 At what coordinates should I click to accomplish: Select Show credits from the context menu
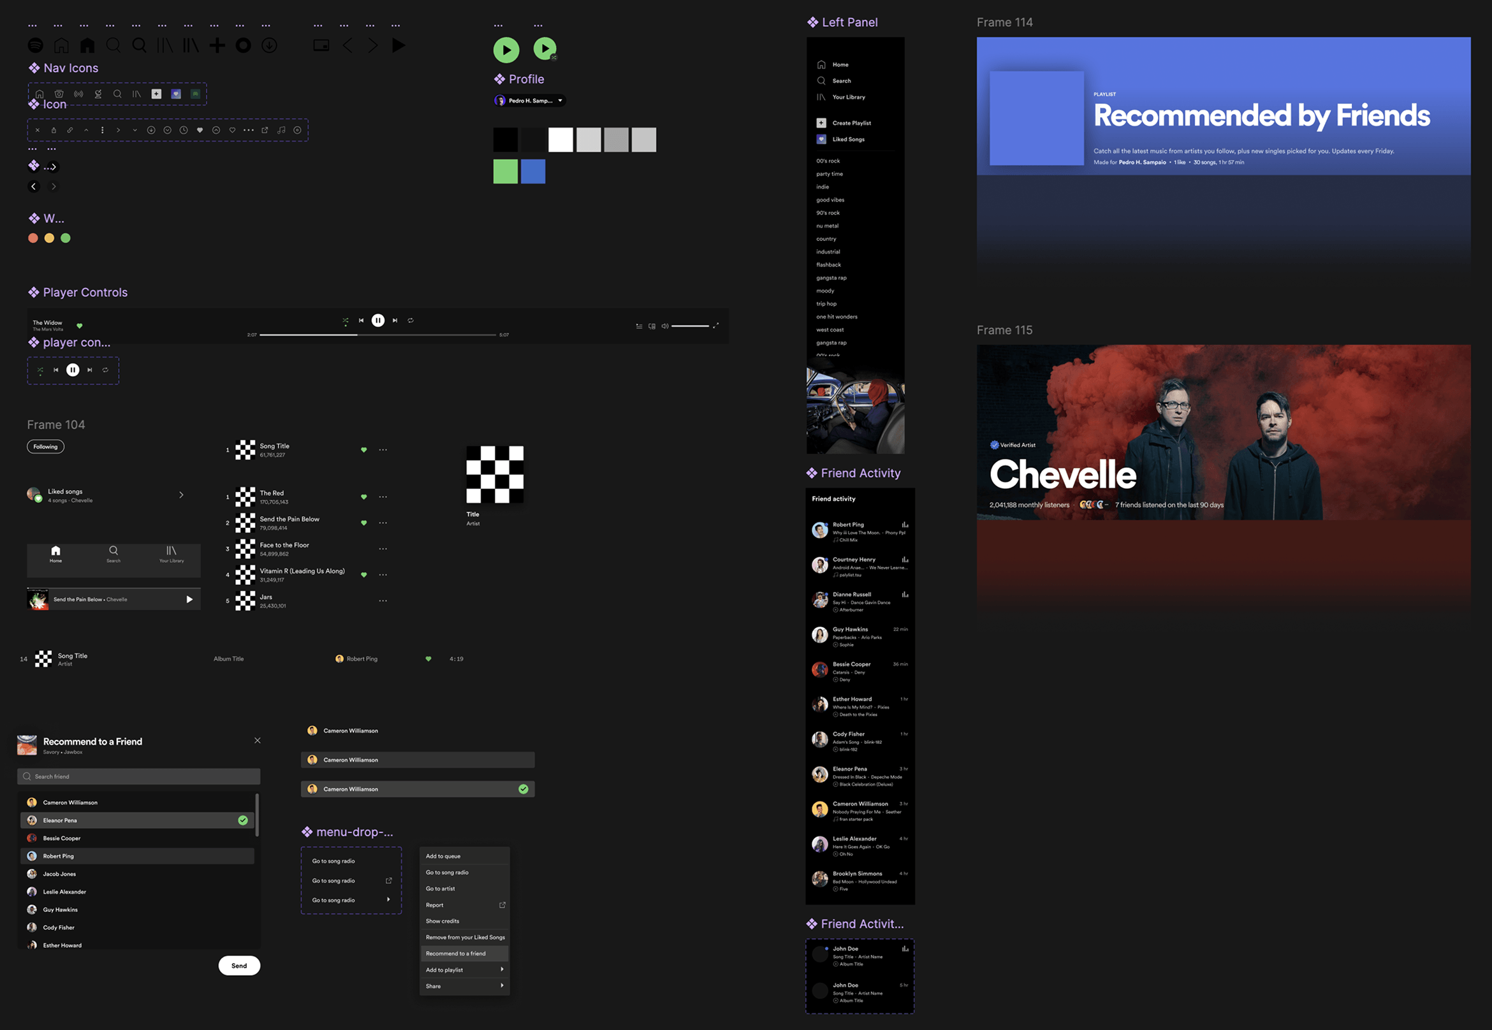pos(442,921)
